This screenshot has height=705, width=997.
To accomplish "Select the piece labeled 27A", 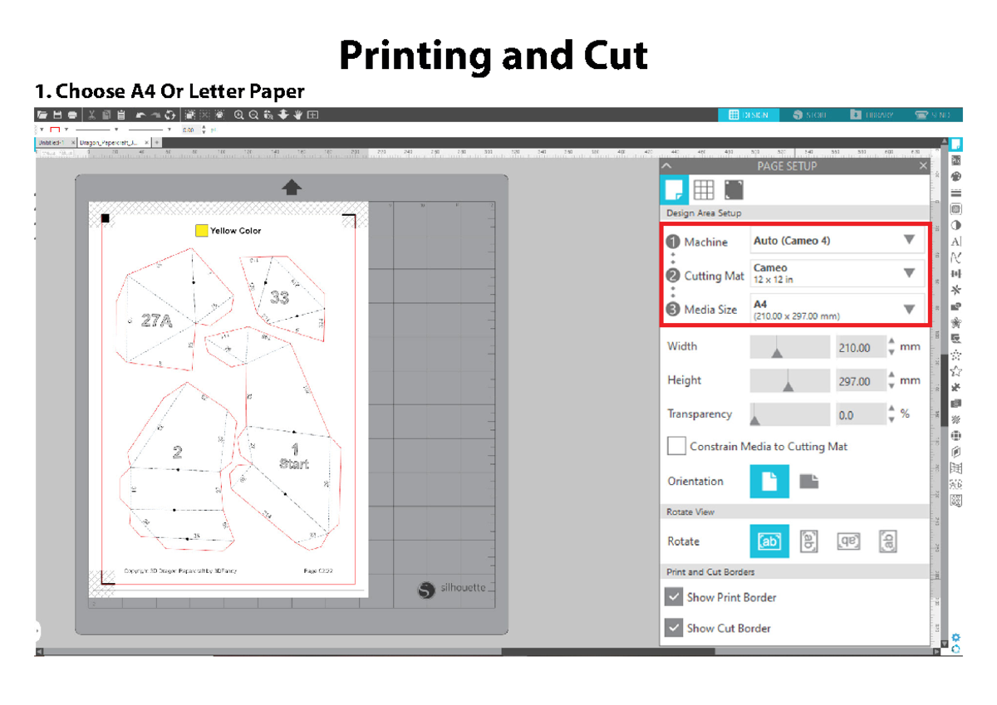I will tap(157, 320).
